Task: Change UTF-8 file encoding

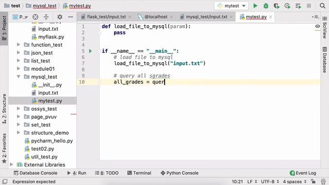Action: 270,181
